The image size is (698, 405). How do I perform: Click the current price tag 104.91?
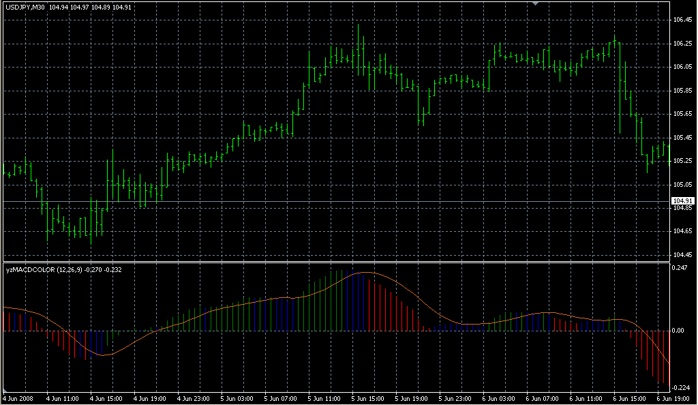coord(682,201)
